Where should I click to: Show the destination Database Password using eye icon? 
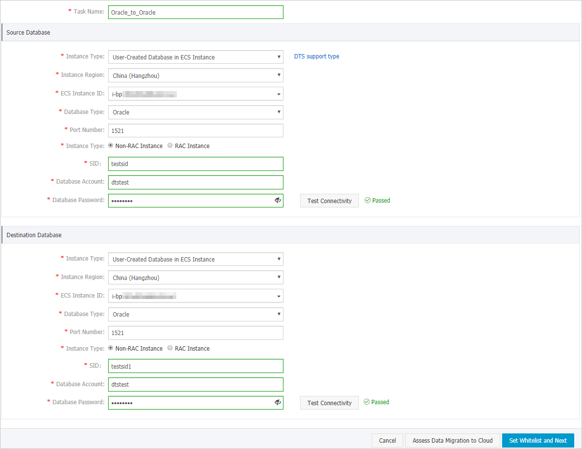pyautogui.click(x=278, y=402)
